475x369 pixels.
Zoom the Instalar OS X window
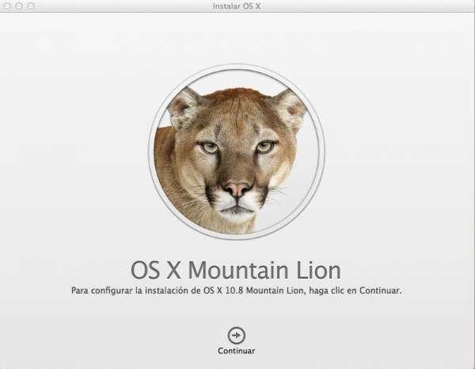pyautogui.click(x=31, y=6)
